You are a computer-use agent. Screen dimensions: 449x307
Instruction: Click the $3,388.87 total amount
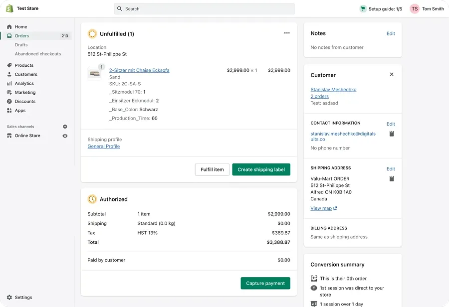pyautogui.click(x=278, y=242)
